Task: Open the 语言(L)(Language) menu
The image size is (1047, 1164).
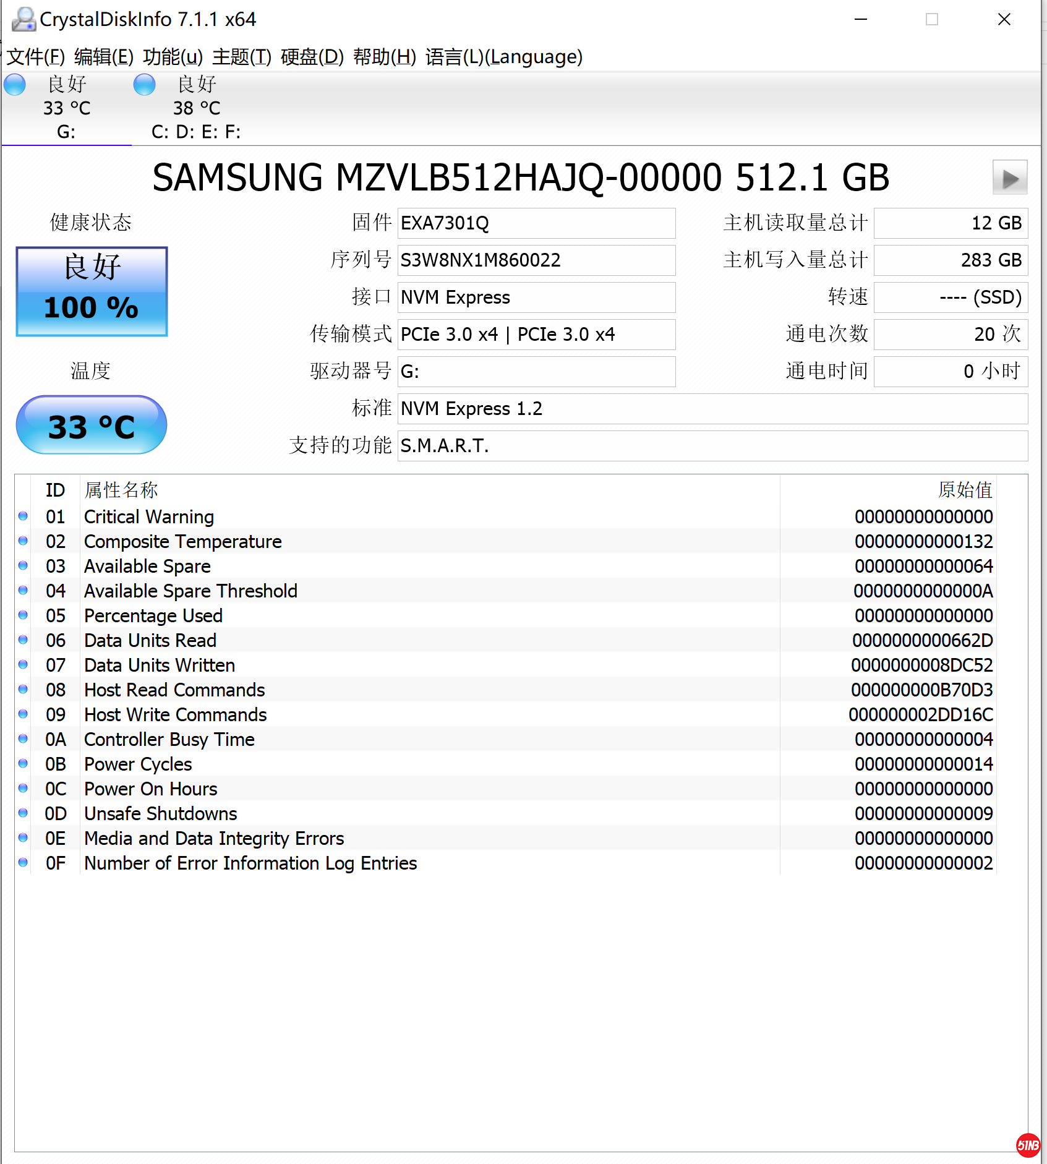Action: 503,57
